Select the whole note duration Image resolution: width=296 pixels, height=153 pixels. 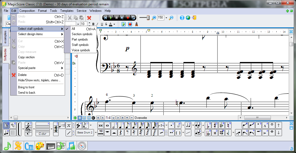tap(107, 125)
